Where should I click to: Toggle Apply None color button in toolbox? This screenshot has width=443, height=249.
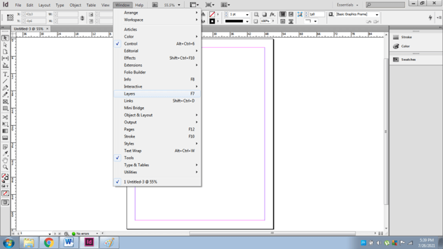point(5,194)
